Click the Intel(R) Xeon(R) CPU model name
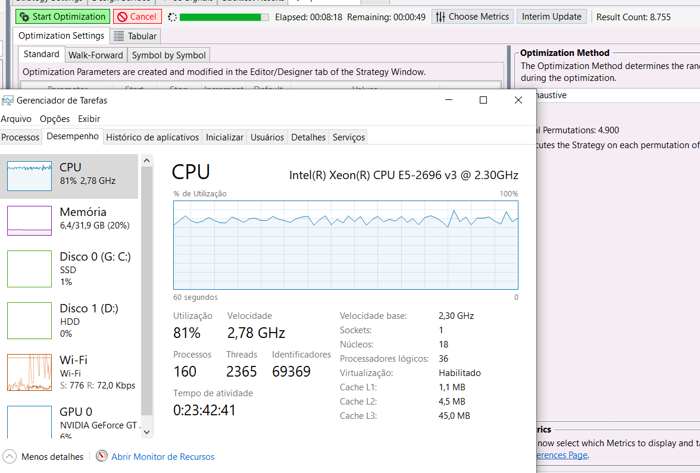Viewport: 700px width, 473px height. coord(404,175)
